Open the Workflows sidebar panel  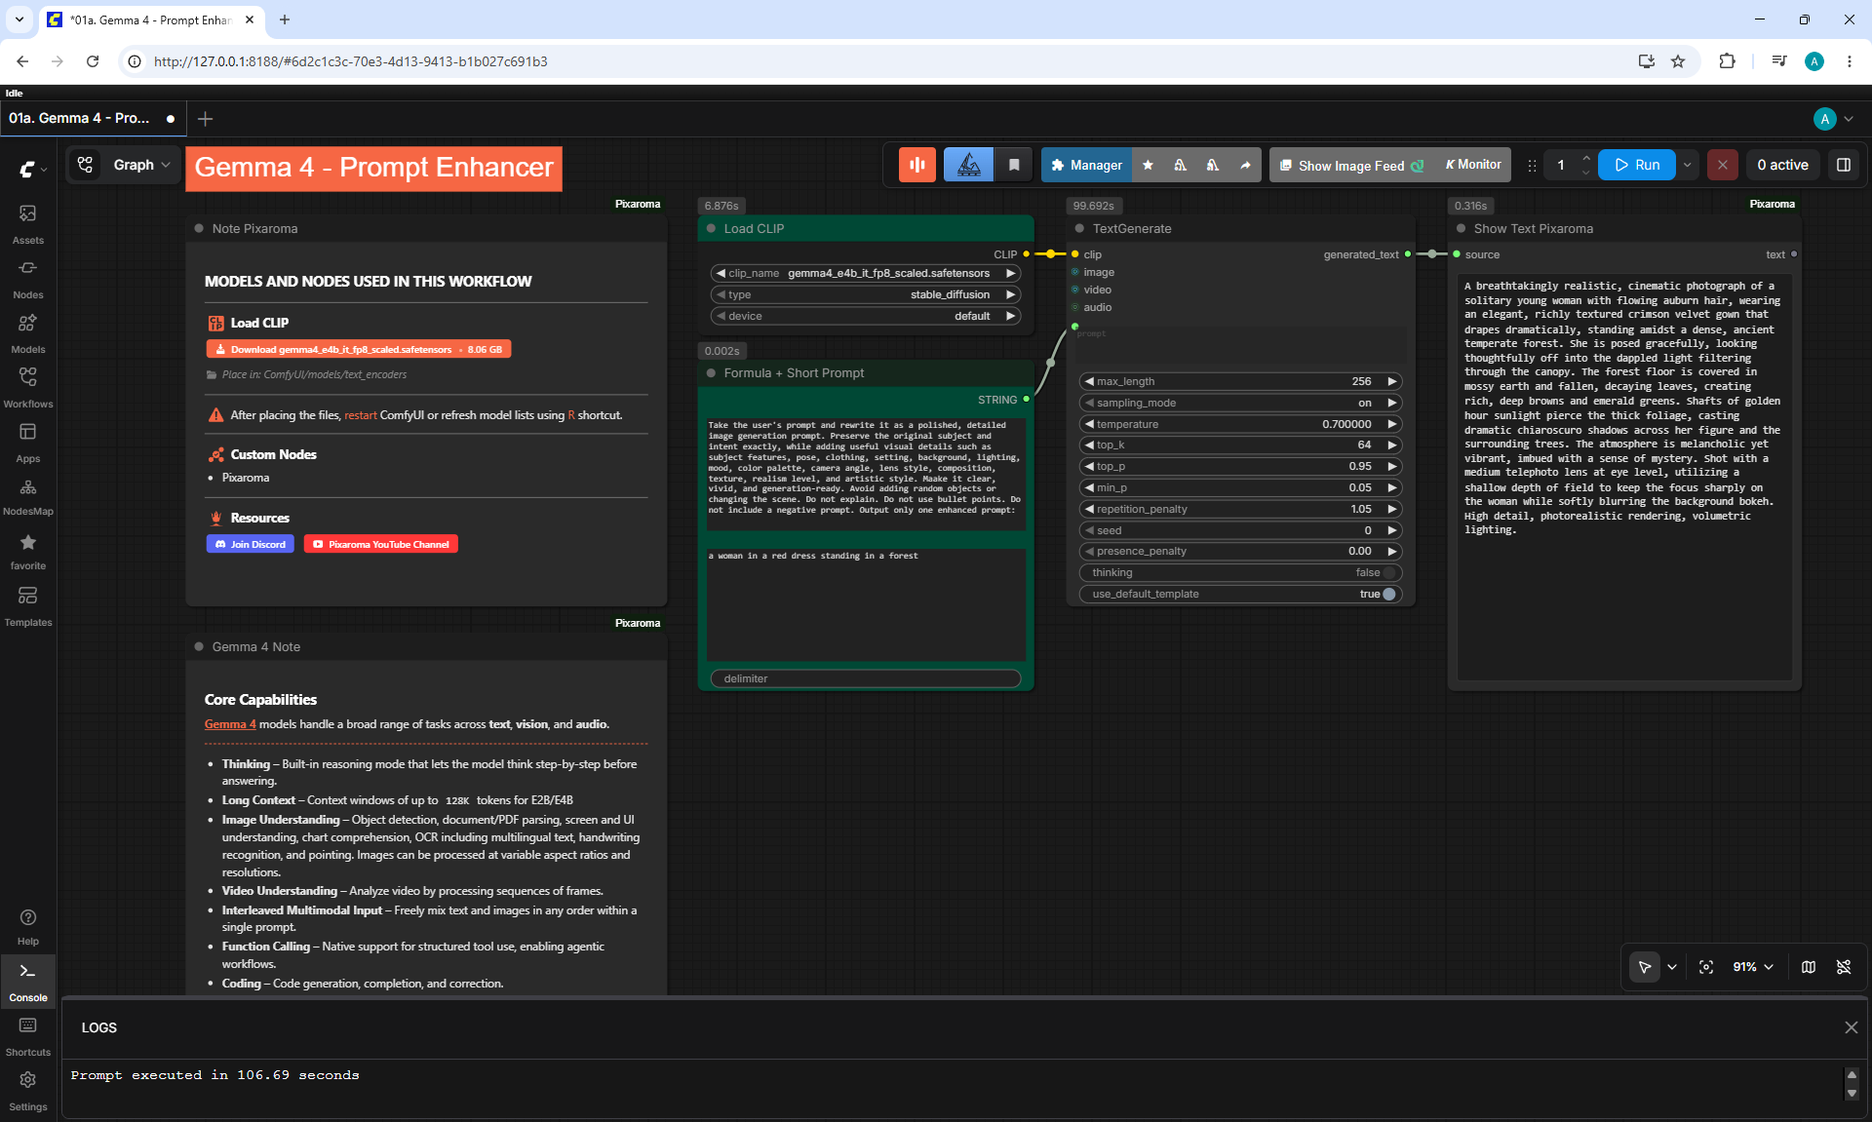[x=28, y=387]
